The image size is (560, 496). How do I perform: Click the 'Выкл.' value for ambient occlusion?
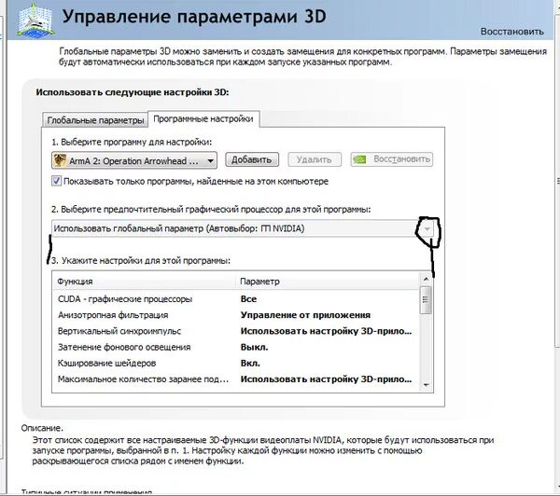pyautogui.click(x=254, y=347)
